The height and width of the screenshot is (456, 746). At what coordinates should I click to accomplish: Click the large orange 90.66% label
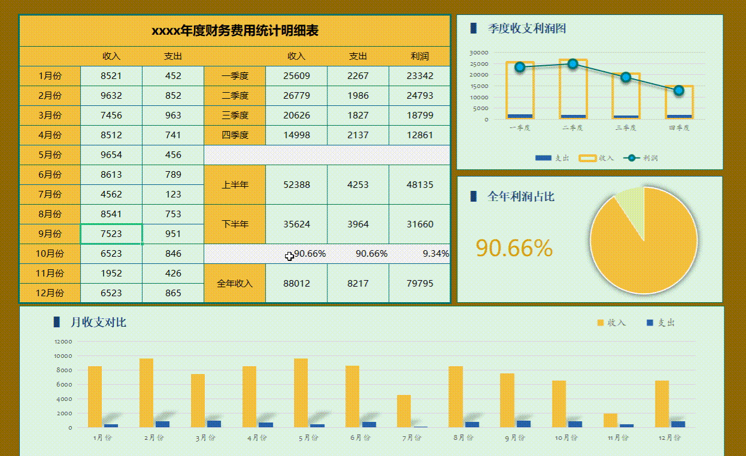click(514, 248)
